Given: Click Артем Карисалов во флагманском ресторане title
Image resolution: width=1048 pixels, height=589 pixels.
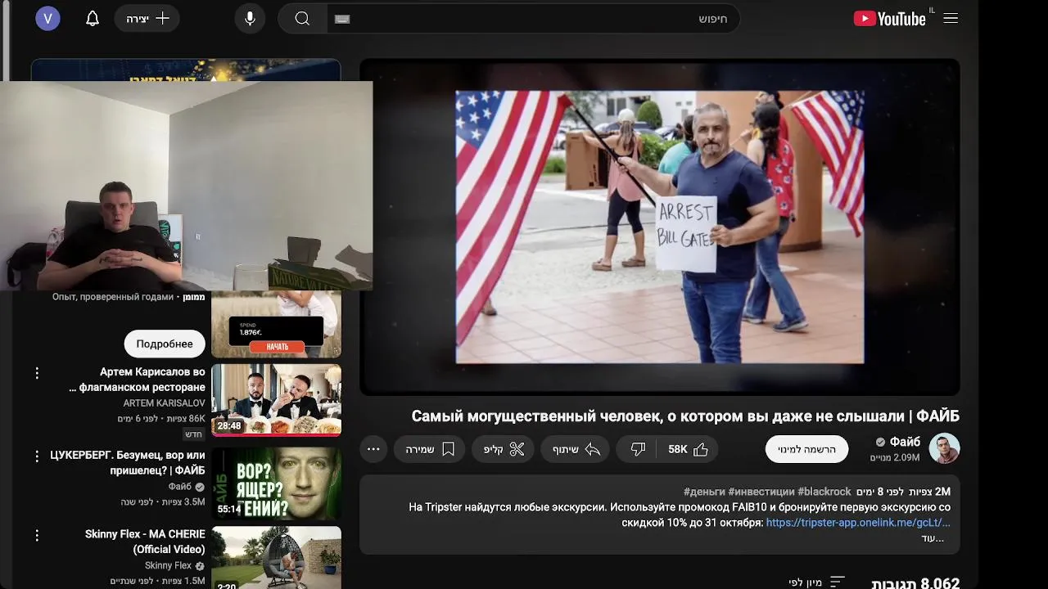Looking at the screenshot, I should click(138, 379).
